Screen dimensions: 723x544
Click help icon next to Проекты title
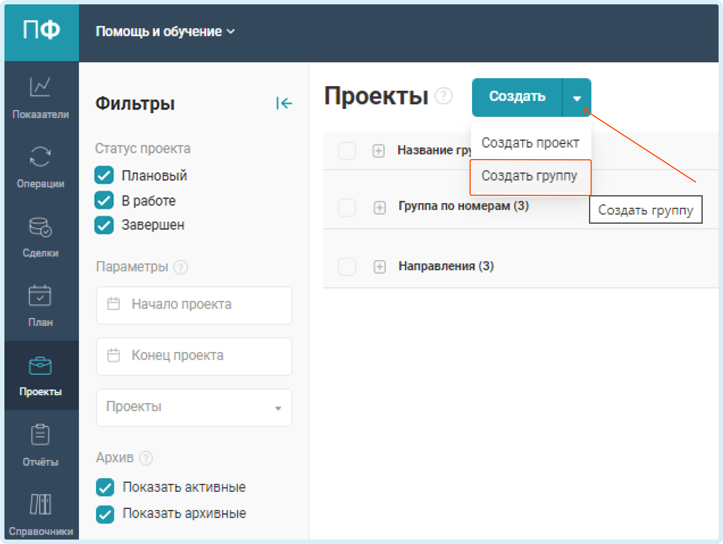coord(444,96)
